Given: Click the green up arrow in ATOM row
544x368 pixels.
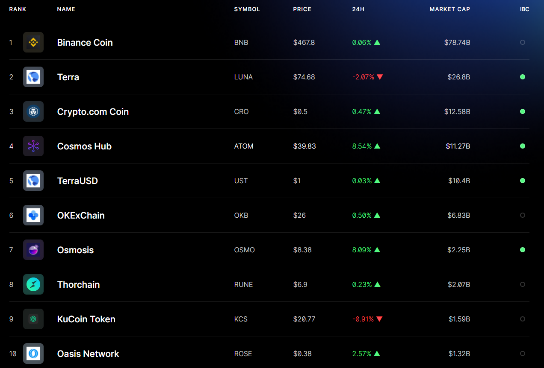Looking at the screenshot, I should pos(377,146).
